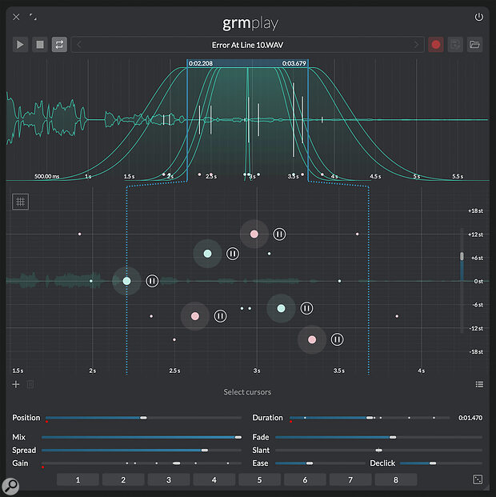Click the +18 st pitch label

coord(475,211)
